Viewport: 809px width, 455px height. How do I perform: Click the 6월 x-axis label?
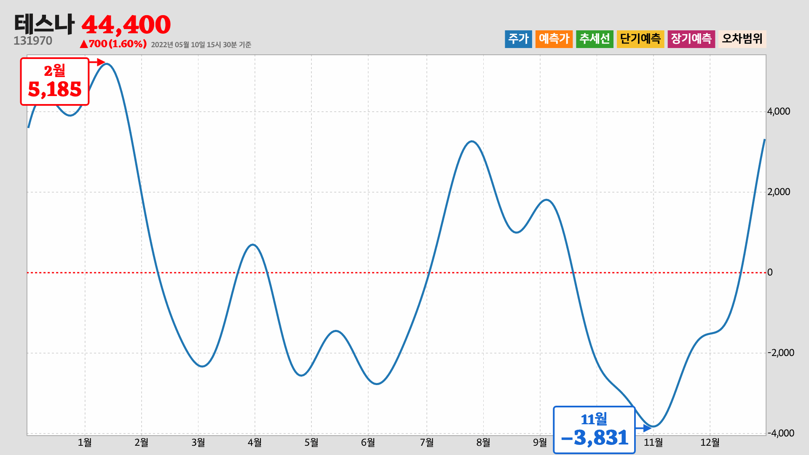click(x=368, y=442)
